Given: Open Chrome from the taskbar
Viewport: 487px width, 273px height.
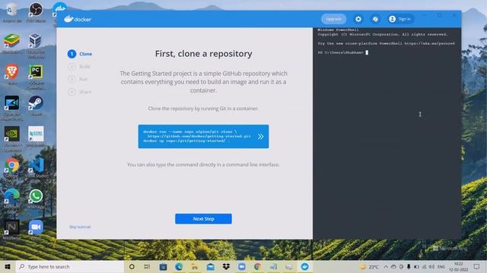Looking at the screenshot, I should [x=257, y=266].
